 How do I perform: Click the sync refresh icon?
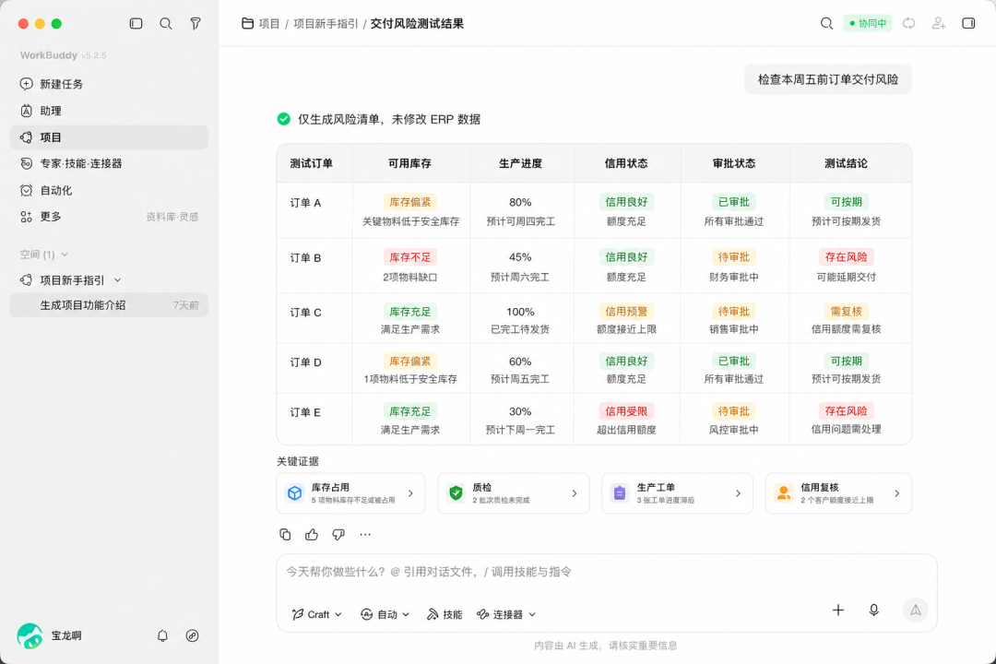(909, 23)
